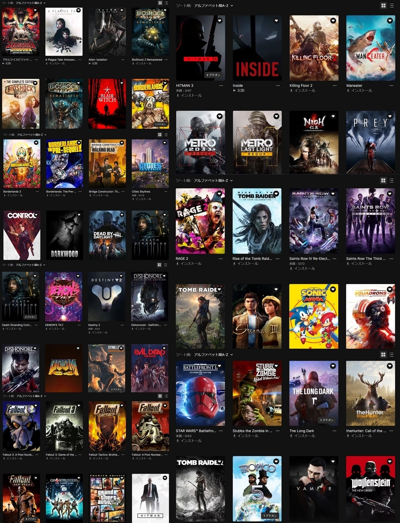Launch Alien: Isolation using 起動 link
Image resolution: width=400 pixels, height=523 pixels.
(93, 63)
